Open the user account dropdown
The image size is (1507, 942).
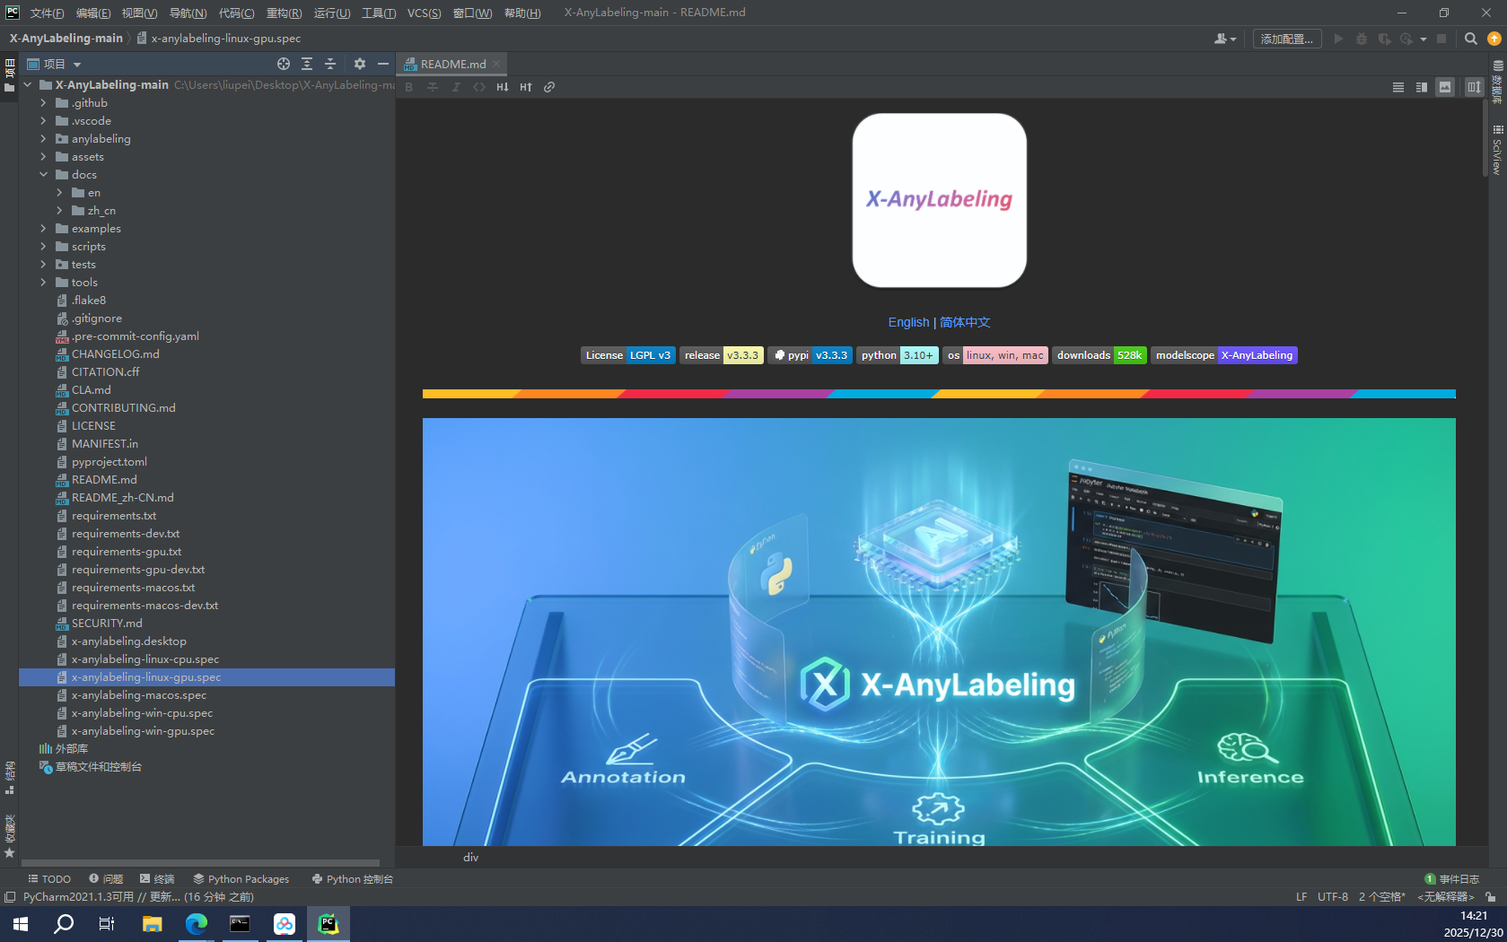(1225, 39)
